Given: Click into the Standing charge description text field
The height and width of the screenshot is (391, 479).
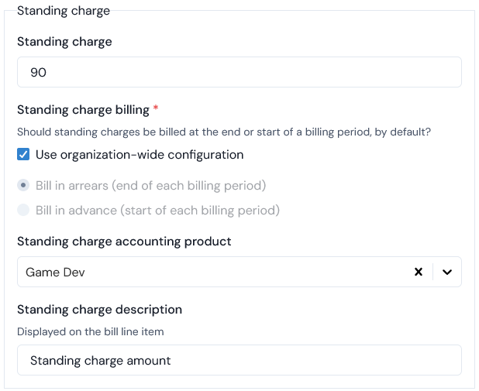Looking at the screenshot, I should (239, 360).
